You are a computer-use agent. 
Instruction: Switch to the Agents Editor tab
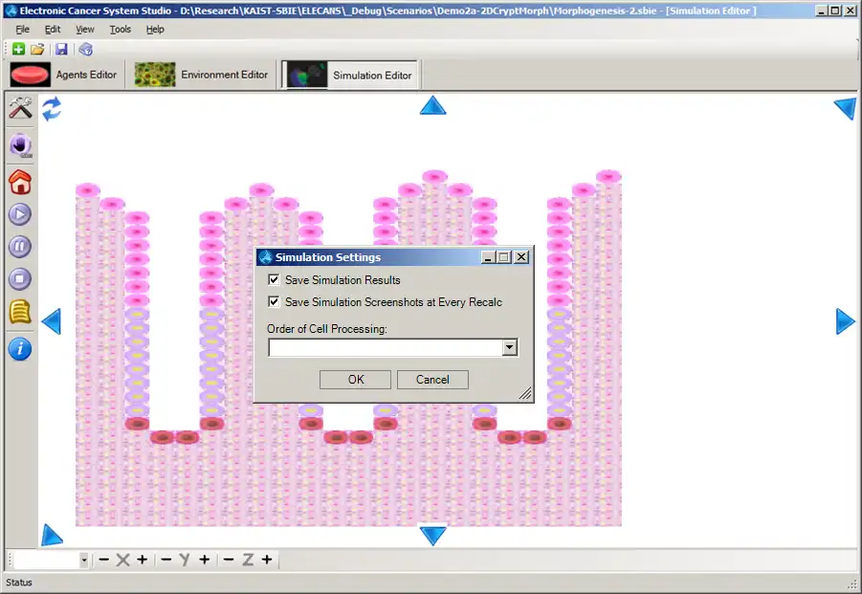(64, 75)
